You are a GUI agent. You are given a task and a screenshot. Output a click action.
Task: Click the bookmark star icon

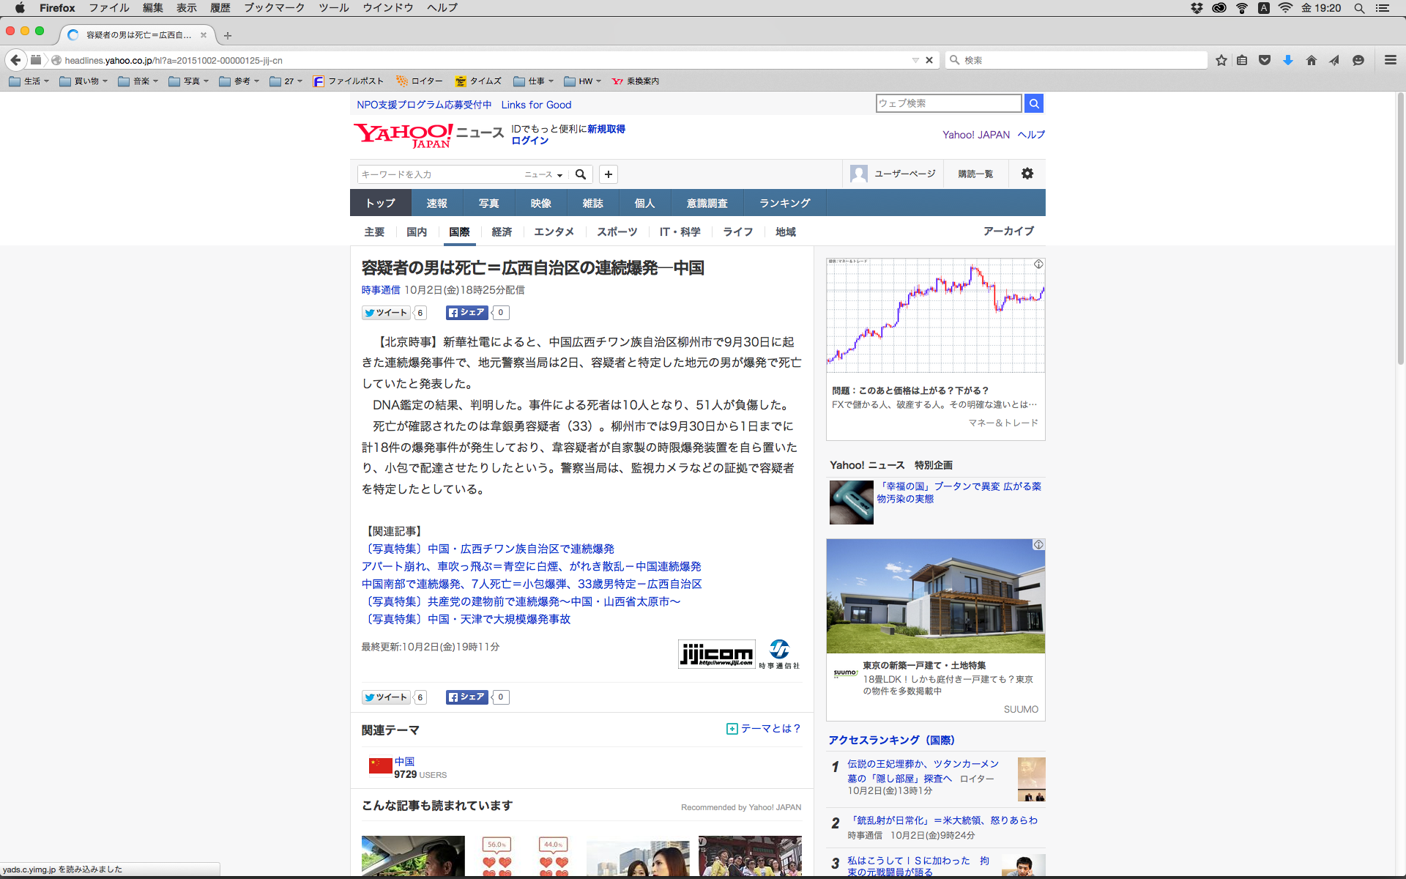[x=1221, y=60]
